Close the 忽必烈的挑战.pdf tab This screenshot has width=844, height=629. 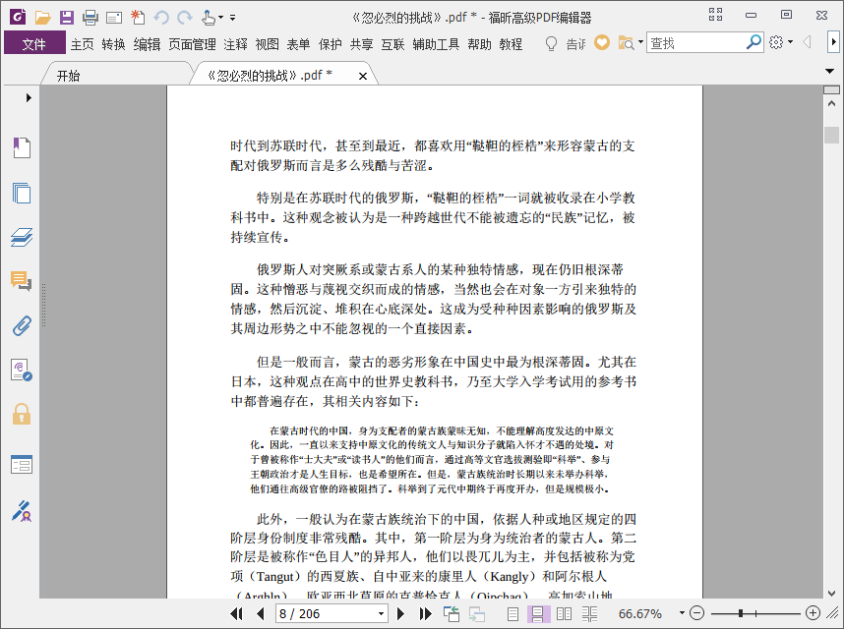pos(363,76)
